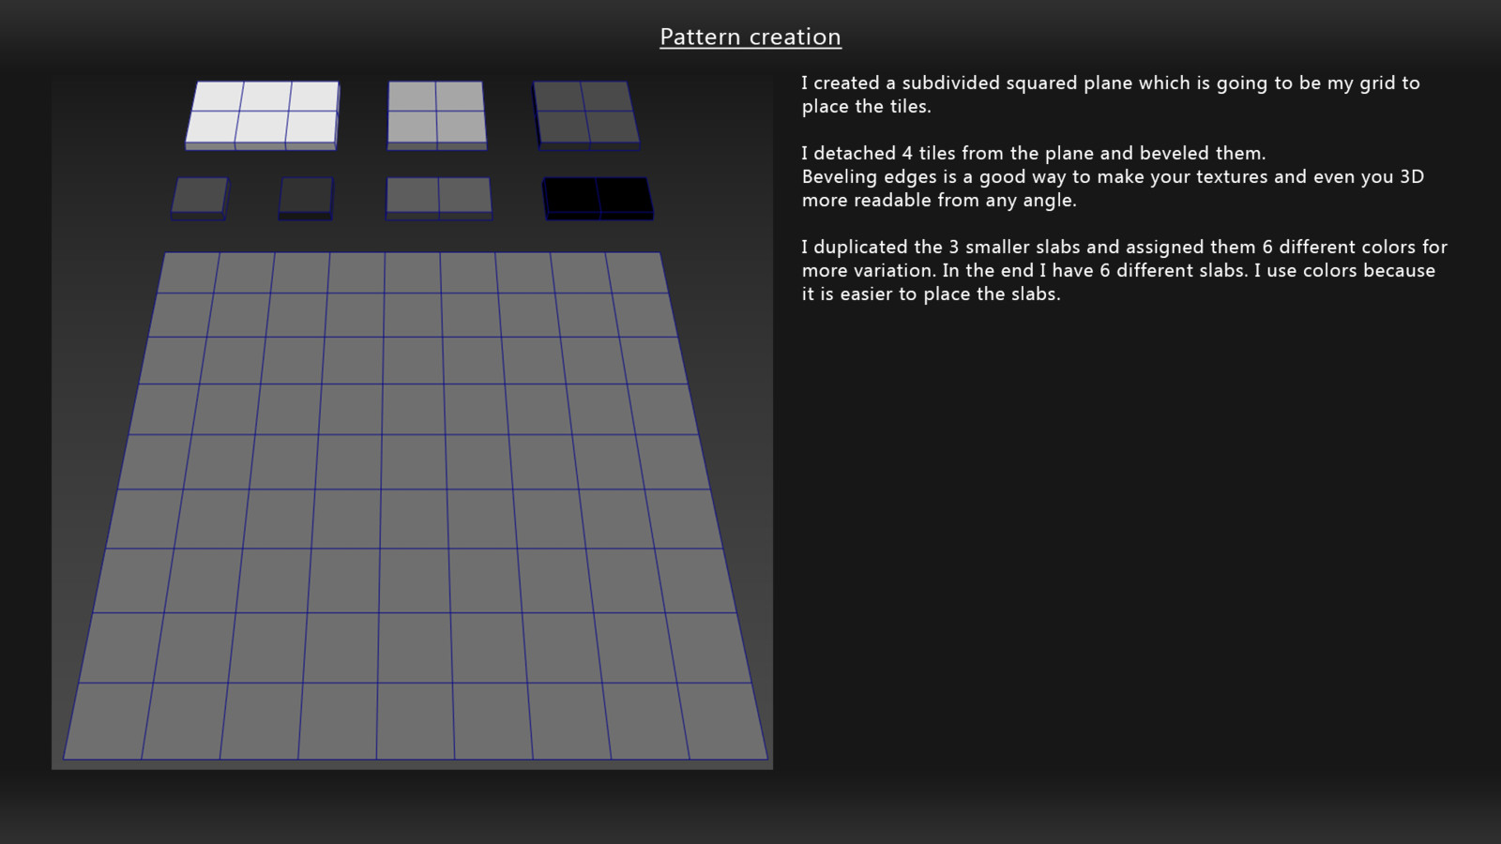The image size is (1501, 844).
Task: Click the line "I detached 4 tiles"
Action: click(1034, 153)
